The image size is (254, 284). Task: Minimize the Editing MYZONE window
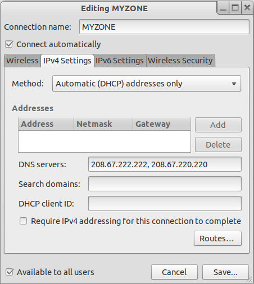pyautogui.click(x=223, y=8)
